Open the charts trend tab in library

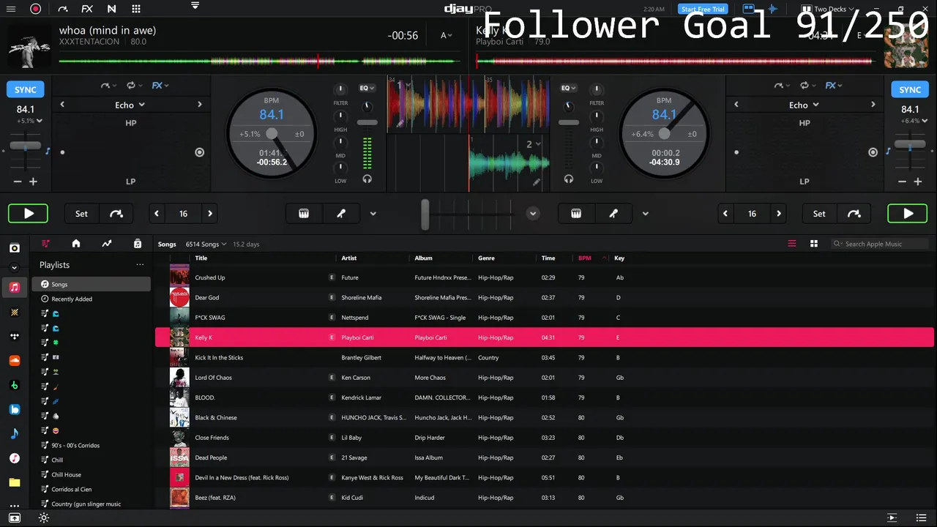(x=107, y=243)
